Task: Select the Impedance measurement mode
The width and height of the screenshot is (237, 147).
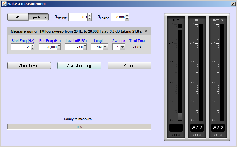Action: [x=38, y=17]
